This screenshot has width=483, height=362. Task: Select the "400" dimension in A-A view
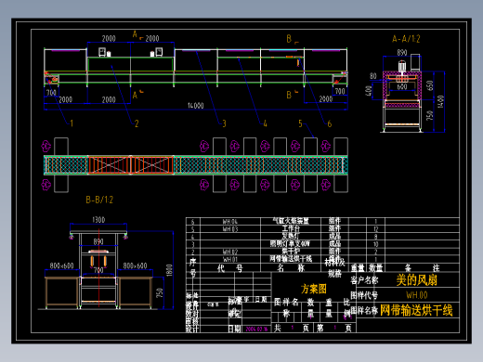369,91
